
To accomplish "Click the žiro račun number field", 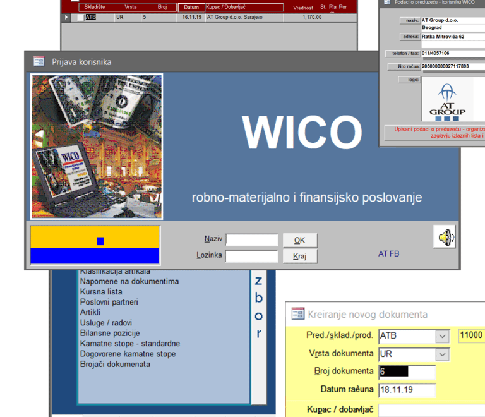I will coord(453,66).
